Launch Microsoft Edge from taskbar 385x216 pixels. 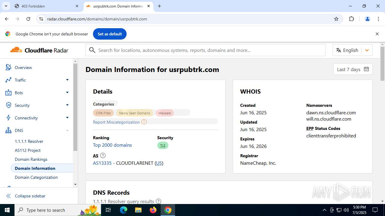(x=124, y=210)
